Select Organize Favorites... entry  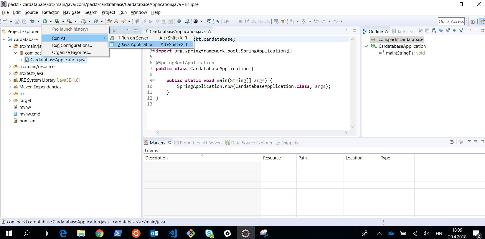coord(71,52)
